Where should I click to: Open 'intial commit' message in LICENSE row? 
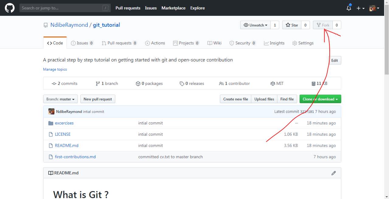(x=151, y=134)
